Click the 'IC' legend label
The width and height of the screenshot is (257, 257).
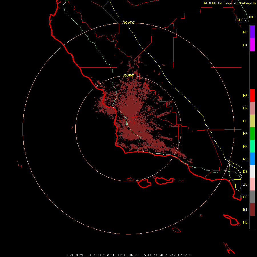[245, 184]
